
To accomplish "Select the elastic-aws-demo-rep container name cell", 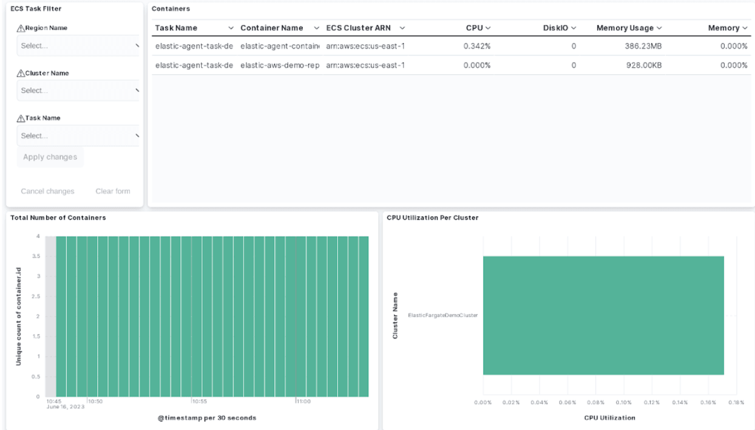I will tap(279, 65).
